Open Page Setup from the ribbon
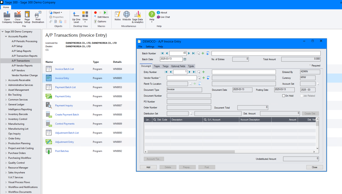Screen dimensions: 342x194 pos(27,17)
